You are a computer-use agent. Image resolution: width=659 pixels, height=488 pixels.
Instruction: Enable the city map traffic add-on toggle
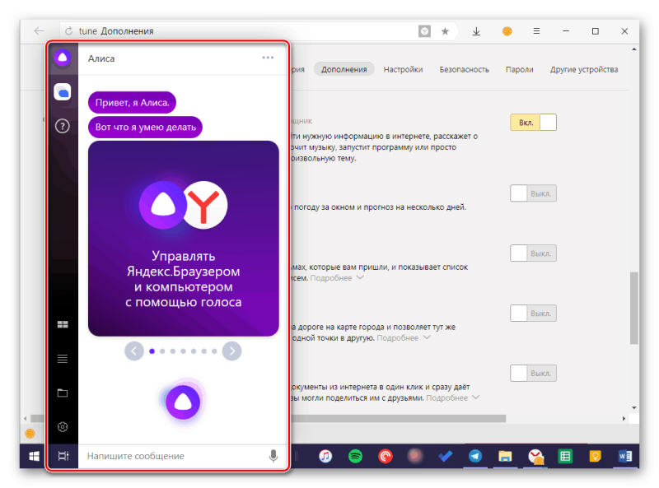pyautogui.click(x=533, y=314)
